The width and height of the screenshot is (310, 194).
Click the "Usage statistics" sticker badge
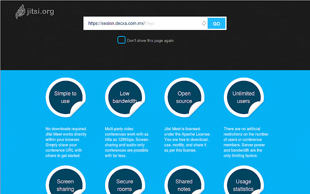[x=244, y=180]
